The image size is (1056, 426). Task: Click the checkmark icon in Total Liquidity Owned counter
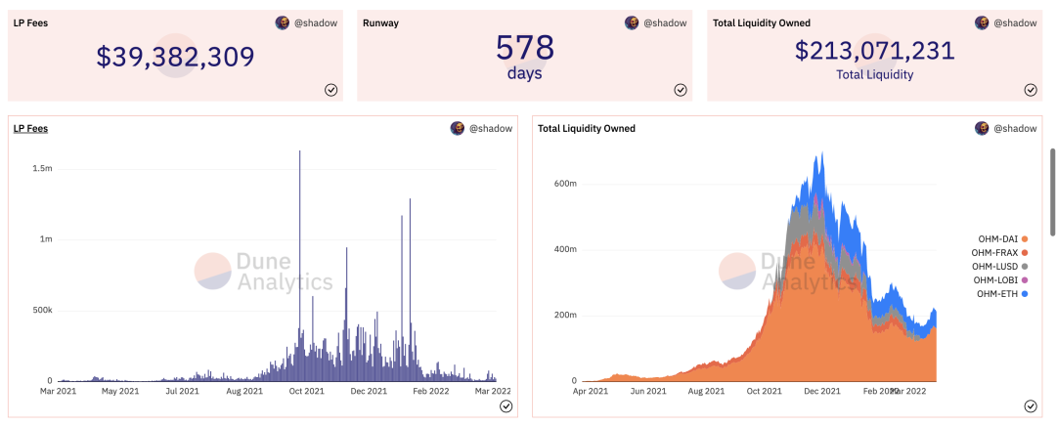[x=1031, y=90]
